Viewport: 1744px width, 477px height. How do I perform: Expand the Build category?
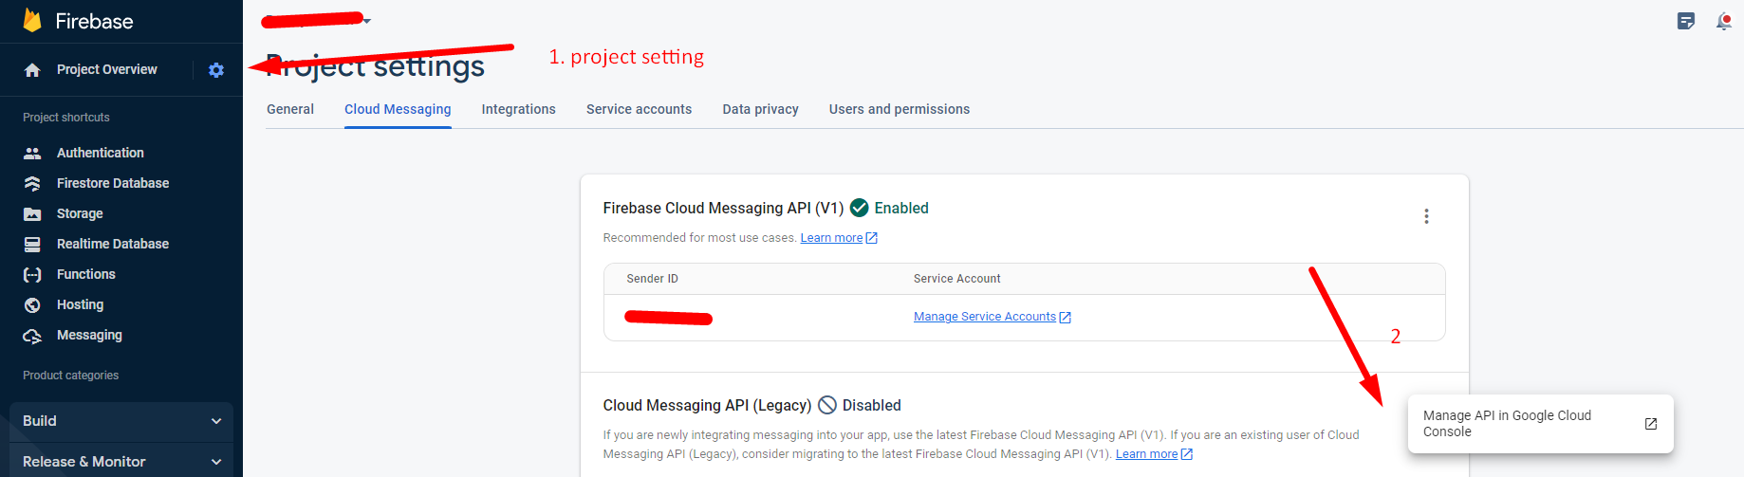click(x=121, y=421)
